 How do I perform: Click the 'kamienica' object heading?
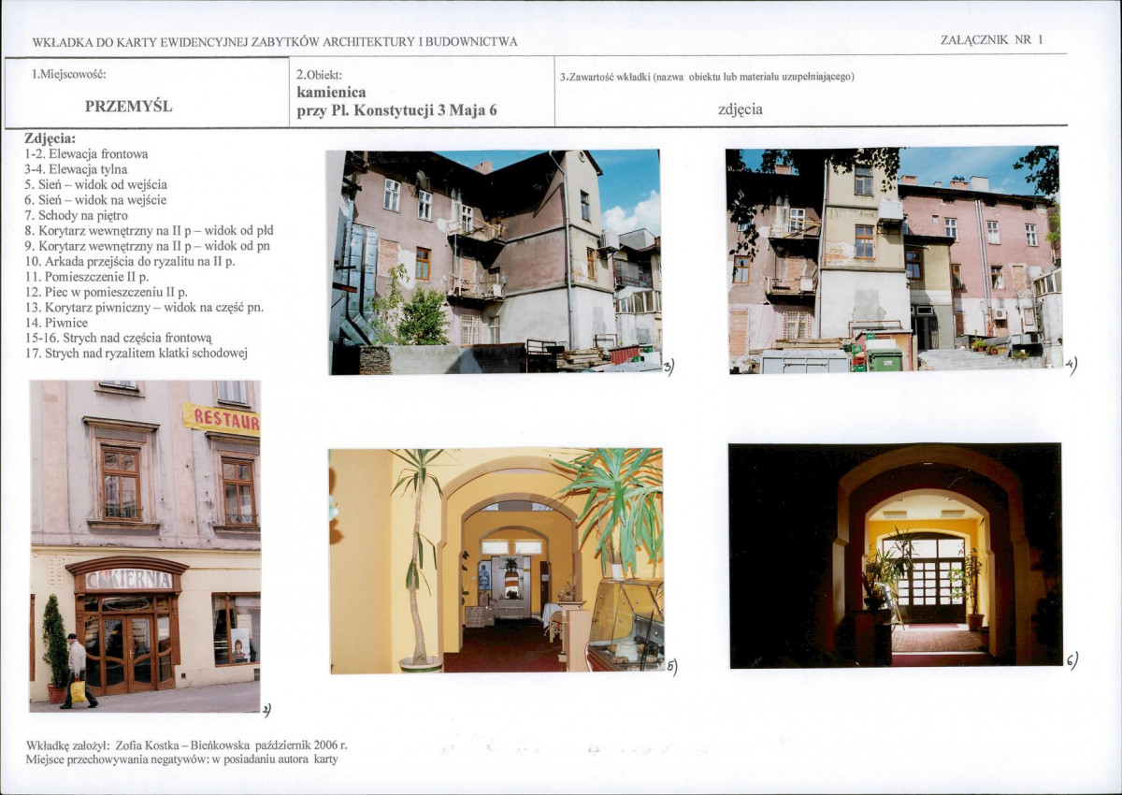click(x=331, y=93)
